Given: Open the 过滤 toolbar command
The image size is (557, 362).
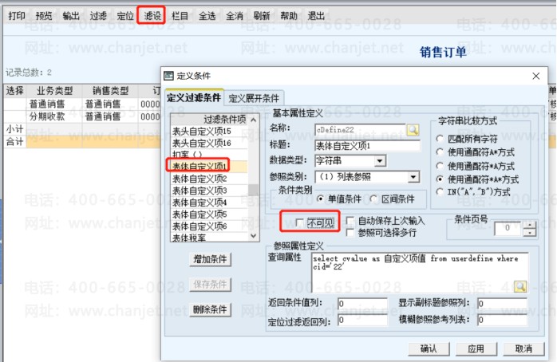Looking at the screenshot, I should point(98,16).
